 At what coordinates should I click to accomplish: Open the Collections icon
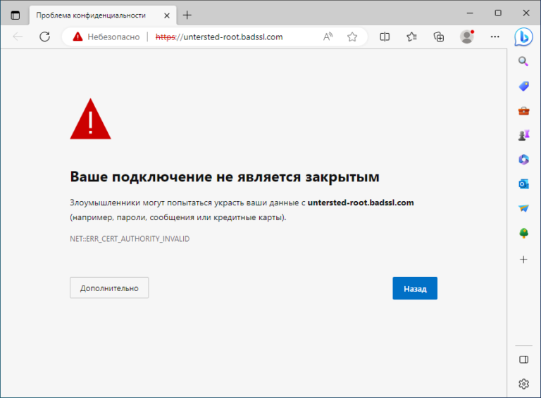439,37
